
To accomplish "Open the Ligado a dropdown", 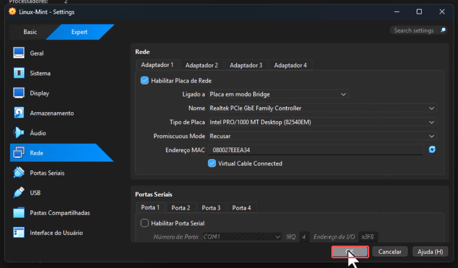I will click(x=279, y=94).
